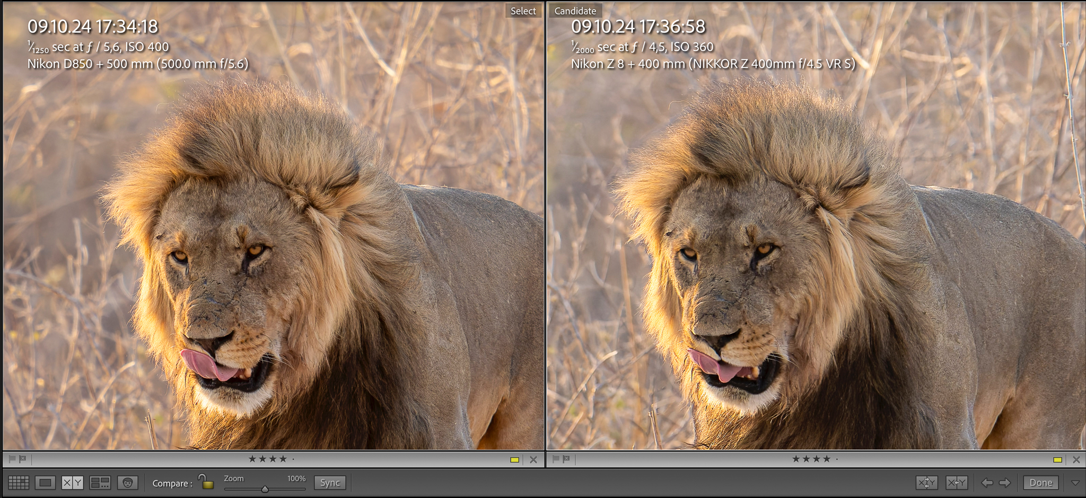Click timestamp 09.10.24 17:36:58
Viewport: 1086px width, 498px height.
[638, 26]
